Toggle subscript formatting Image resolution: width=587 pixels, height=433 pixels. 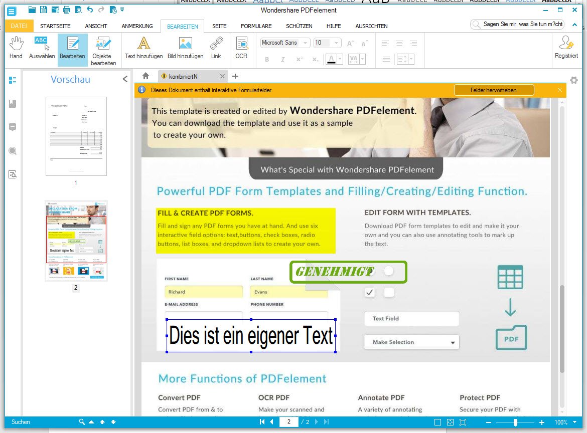coord(315,59)
